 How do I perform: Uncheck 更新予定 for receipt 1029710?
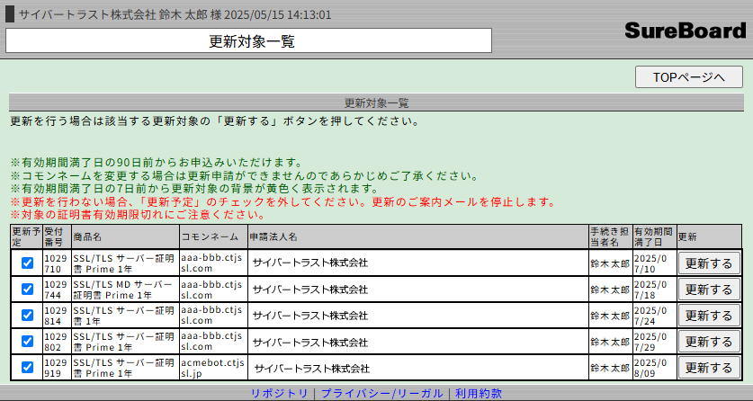pos(27,263)
